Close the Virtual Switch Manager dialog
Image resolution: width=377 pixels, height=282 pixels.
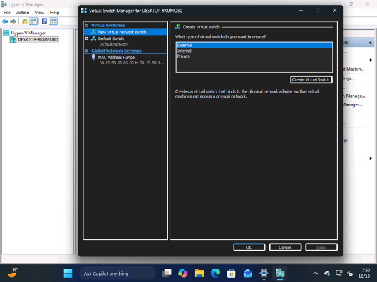pyautogui.click(x=334, y=11)
